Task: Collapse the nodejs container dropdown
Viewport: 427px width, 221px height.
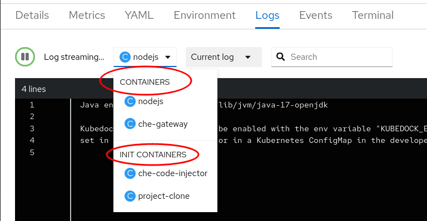Action: point(145,57)
